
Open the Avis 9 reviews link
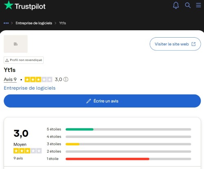(10, 79)
